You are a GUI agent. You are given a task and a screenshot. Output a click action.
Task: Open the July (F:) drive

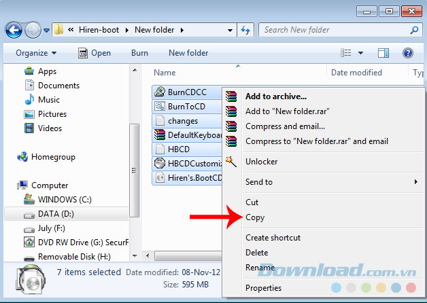[52, 228]
